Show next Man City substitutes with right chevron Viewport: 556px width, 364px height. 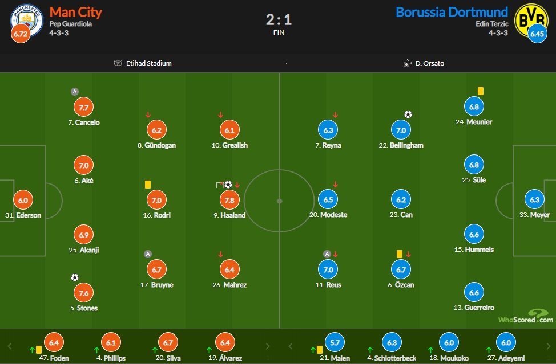(x=268, y=346)
